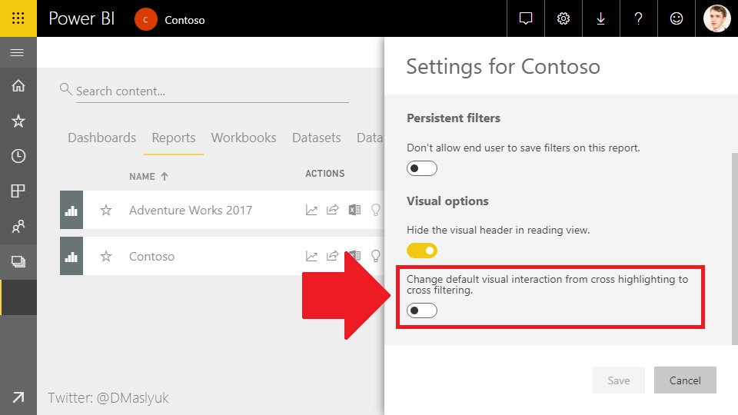This screenshot has width=738, height=415.
Task: Open the notifications chat icon
Action: click(525, 18)
